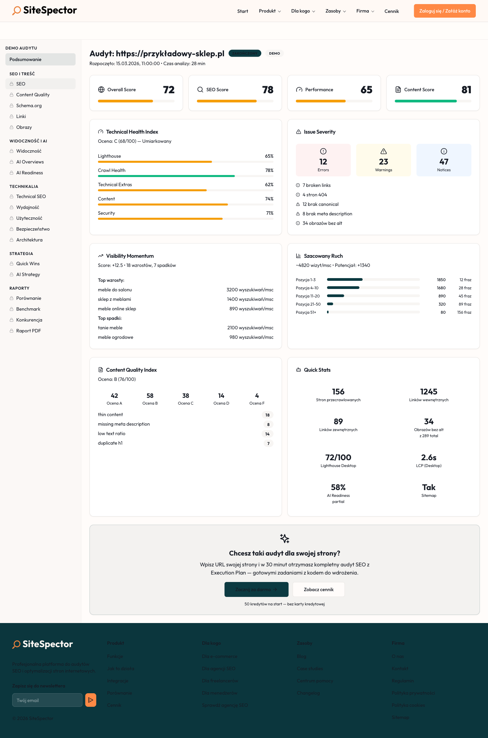Expand the Zasoby navigation menu

335,11
